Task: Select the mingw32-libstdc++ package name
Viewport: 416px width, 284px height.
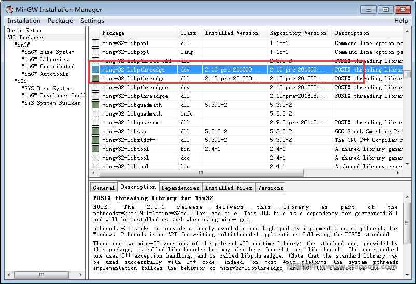Action: [x=129, y=140]
